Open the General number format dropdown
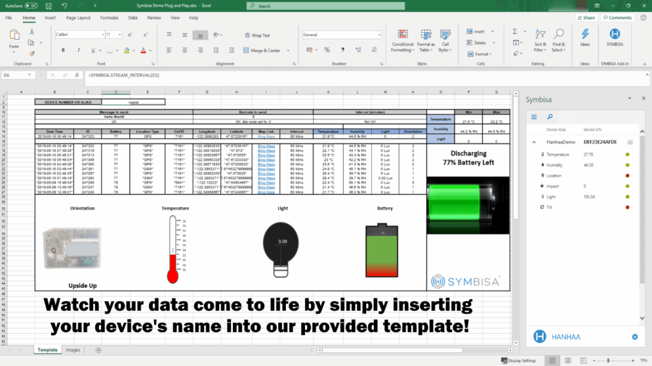The height and width of the screenshot is (366, 652). click(x=370, y=34)
